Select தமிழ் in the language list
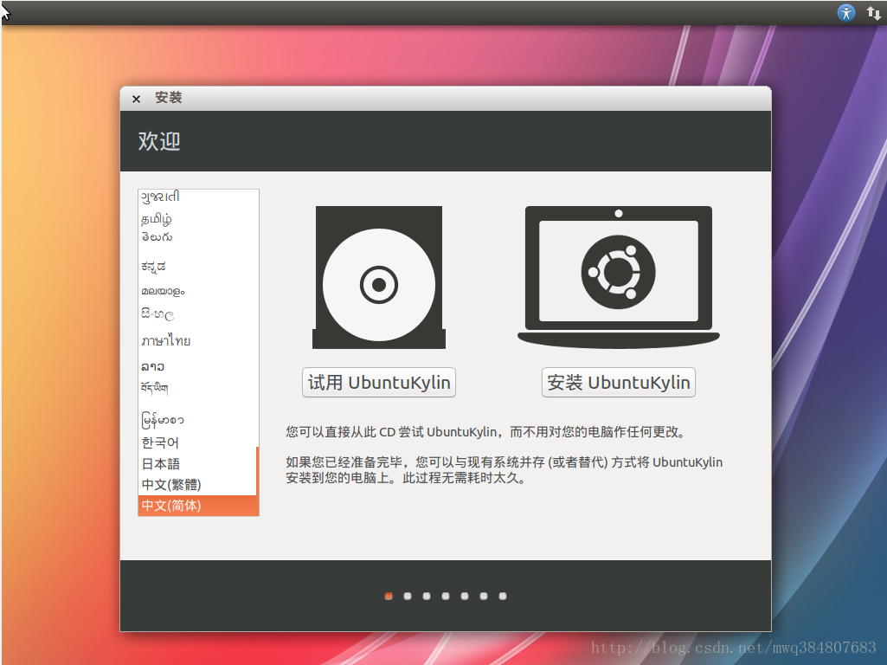 click(196, 218)
